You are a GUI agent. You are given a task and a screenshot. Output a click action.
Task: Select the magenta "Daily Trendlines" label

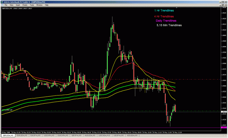(x=166, y=21)
